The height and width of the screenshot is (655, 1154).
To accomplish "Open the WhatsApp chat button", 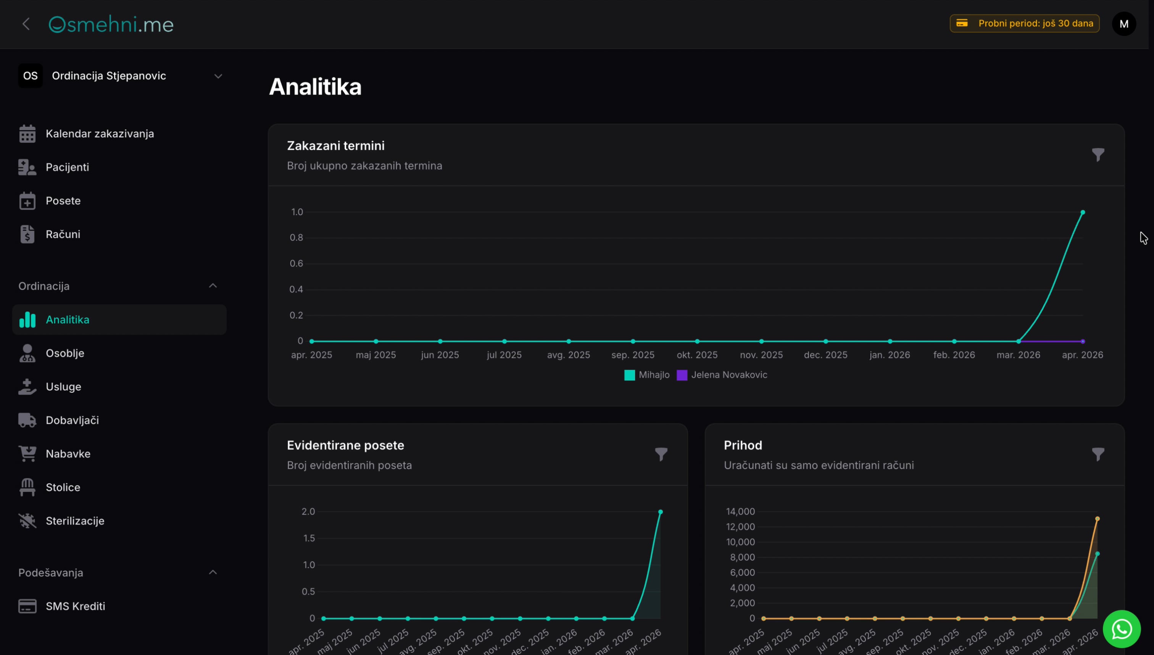I will [x=1122, y=629].
